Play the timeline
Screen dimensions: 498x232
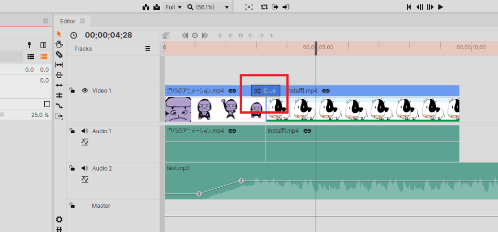[x=441, y=7]
